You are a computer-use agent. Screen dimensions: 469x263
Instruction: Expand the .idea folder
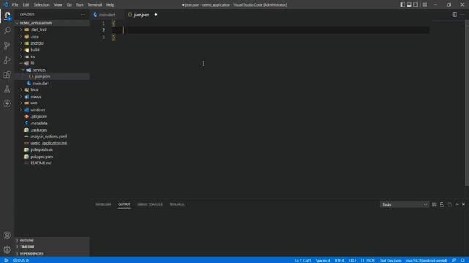click(34, 37)
